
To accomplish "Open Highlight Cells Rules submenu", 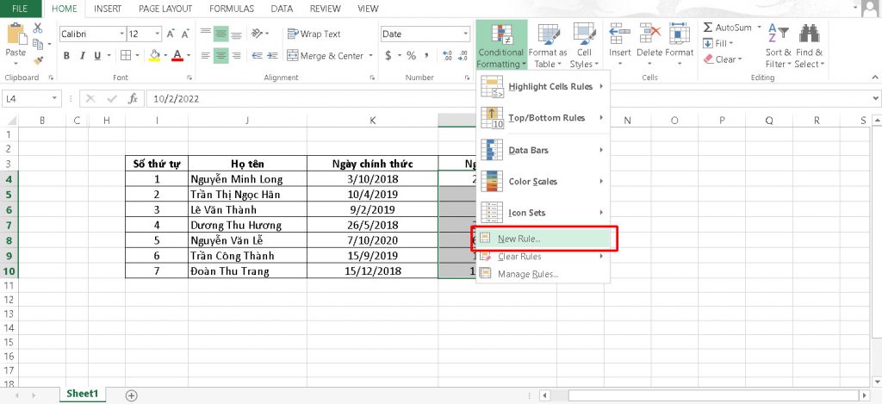I will pos(543,87).
